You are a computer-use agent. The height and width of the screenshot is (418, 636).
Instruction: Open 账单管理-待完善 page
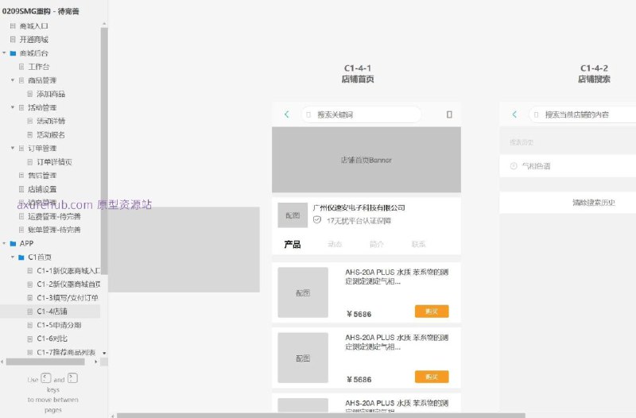[54, 230]
